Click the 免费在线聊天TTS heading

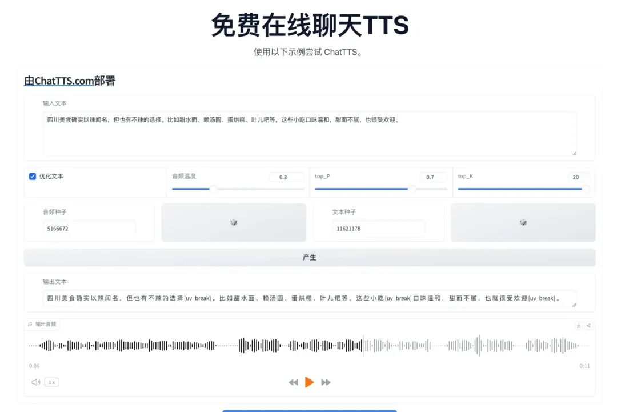(x=310, y=25)
